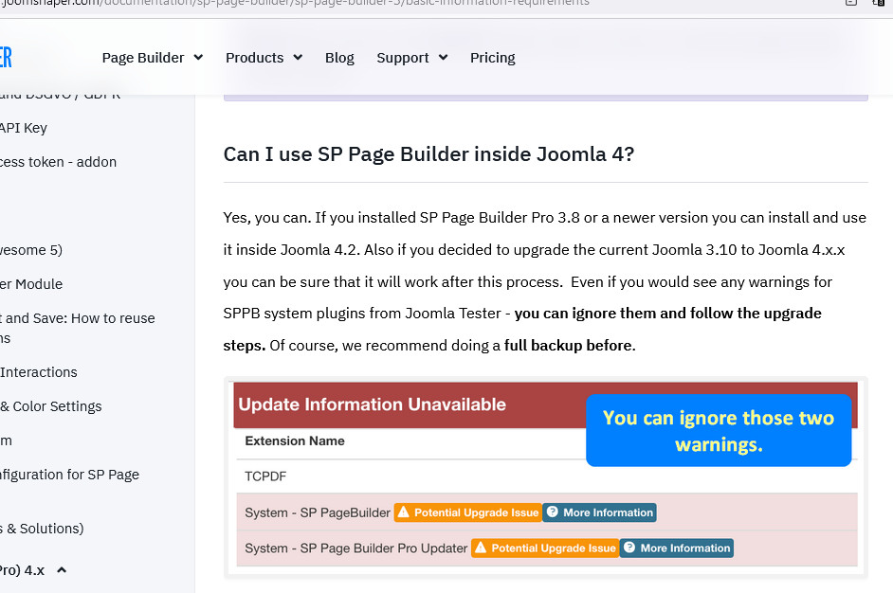Click warning triangle icon in Pro Updater row
The height and width of the screenshot is (593, 893).
coord(481,548)
